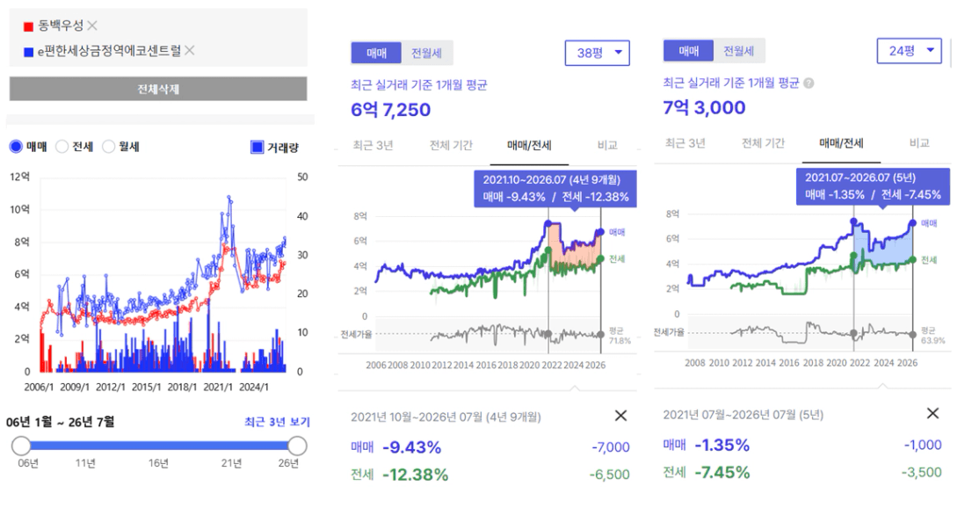Click the 6억 7,250 average price
The height and width of the screenshot is (515, 979).
pos(391,110)
